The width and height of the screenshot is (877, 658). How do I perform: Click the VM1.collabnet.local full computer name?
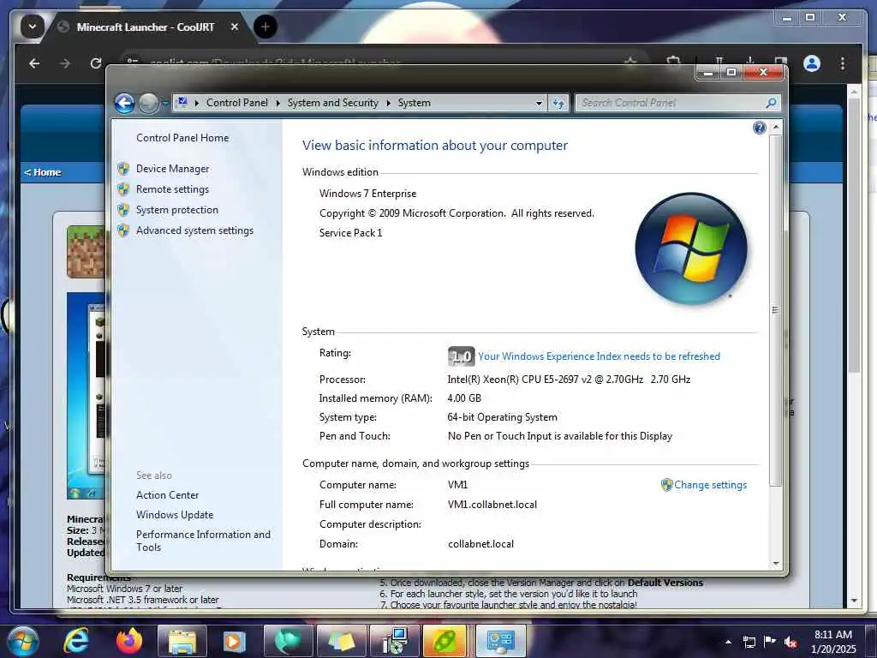[x=492, y=505]
